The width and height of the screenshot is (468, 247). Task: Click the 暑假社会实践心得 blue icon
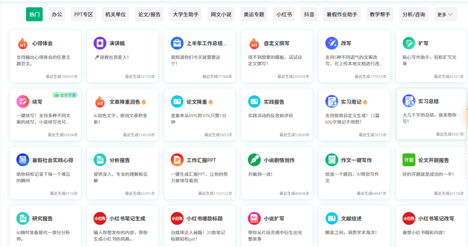click(x=23, y=160)
